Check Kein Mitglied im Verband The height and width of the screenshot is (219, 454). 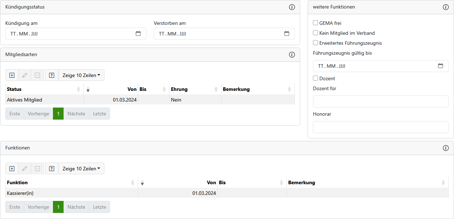(x=315, y=33)
